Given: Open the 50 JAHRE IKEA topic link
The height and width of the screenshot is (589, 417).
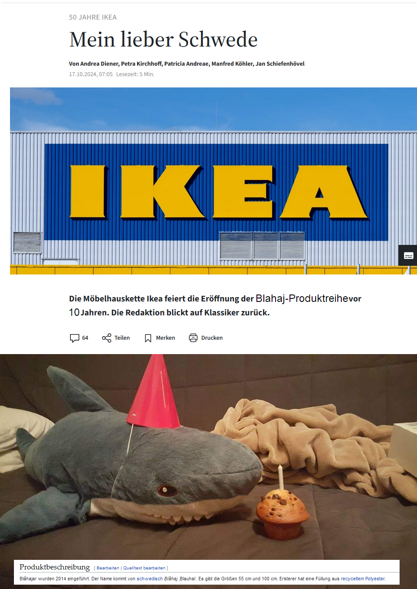Looking at the screenshot, I should click(x=93, y=17).
